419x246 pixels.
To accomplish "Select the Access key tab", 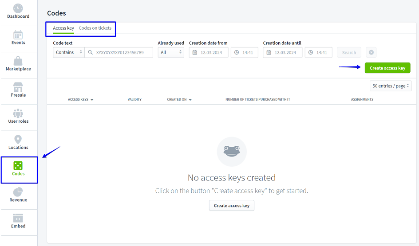I will click(63, 28).
